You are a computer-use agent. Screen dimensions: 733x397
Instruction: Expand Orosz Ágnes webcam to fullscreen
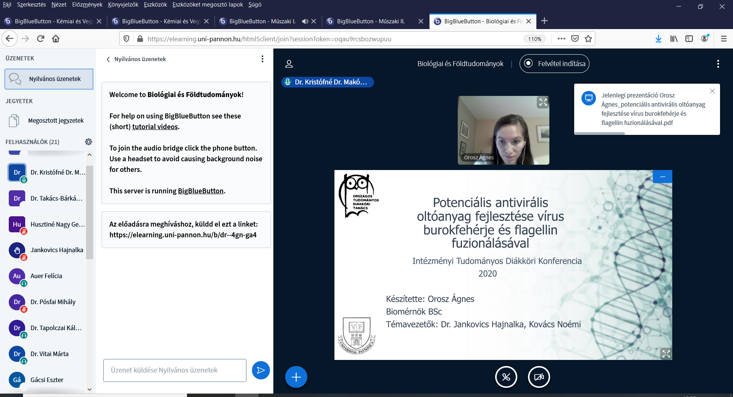coord(543,102)
